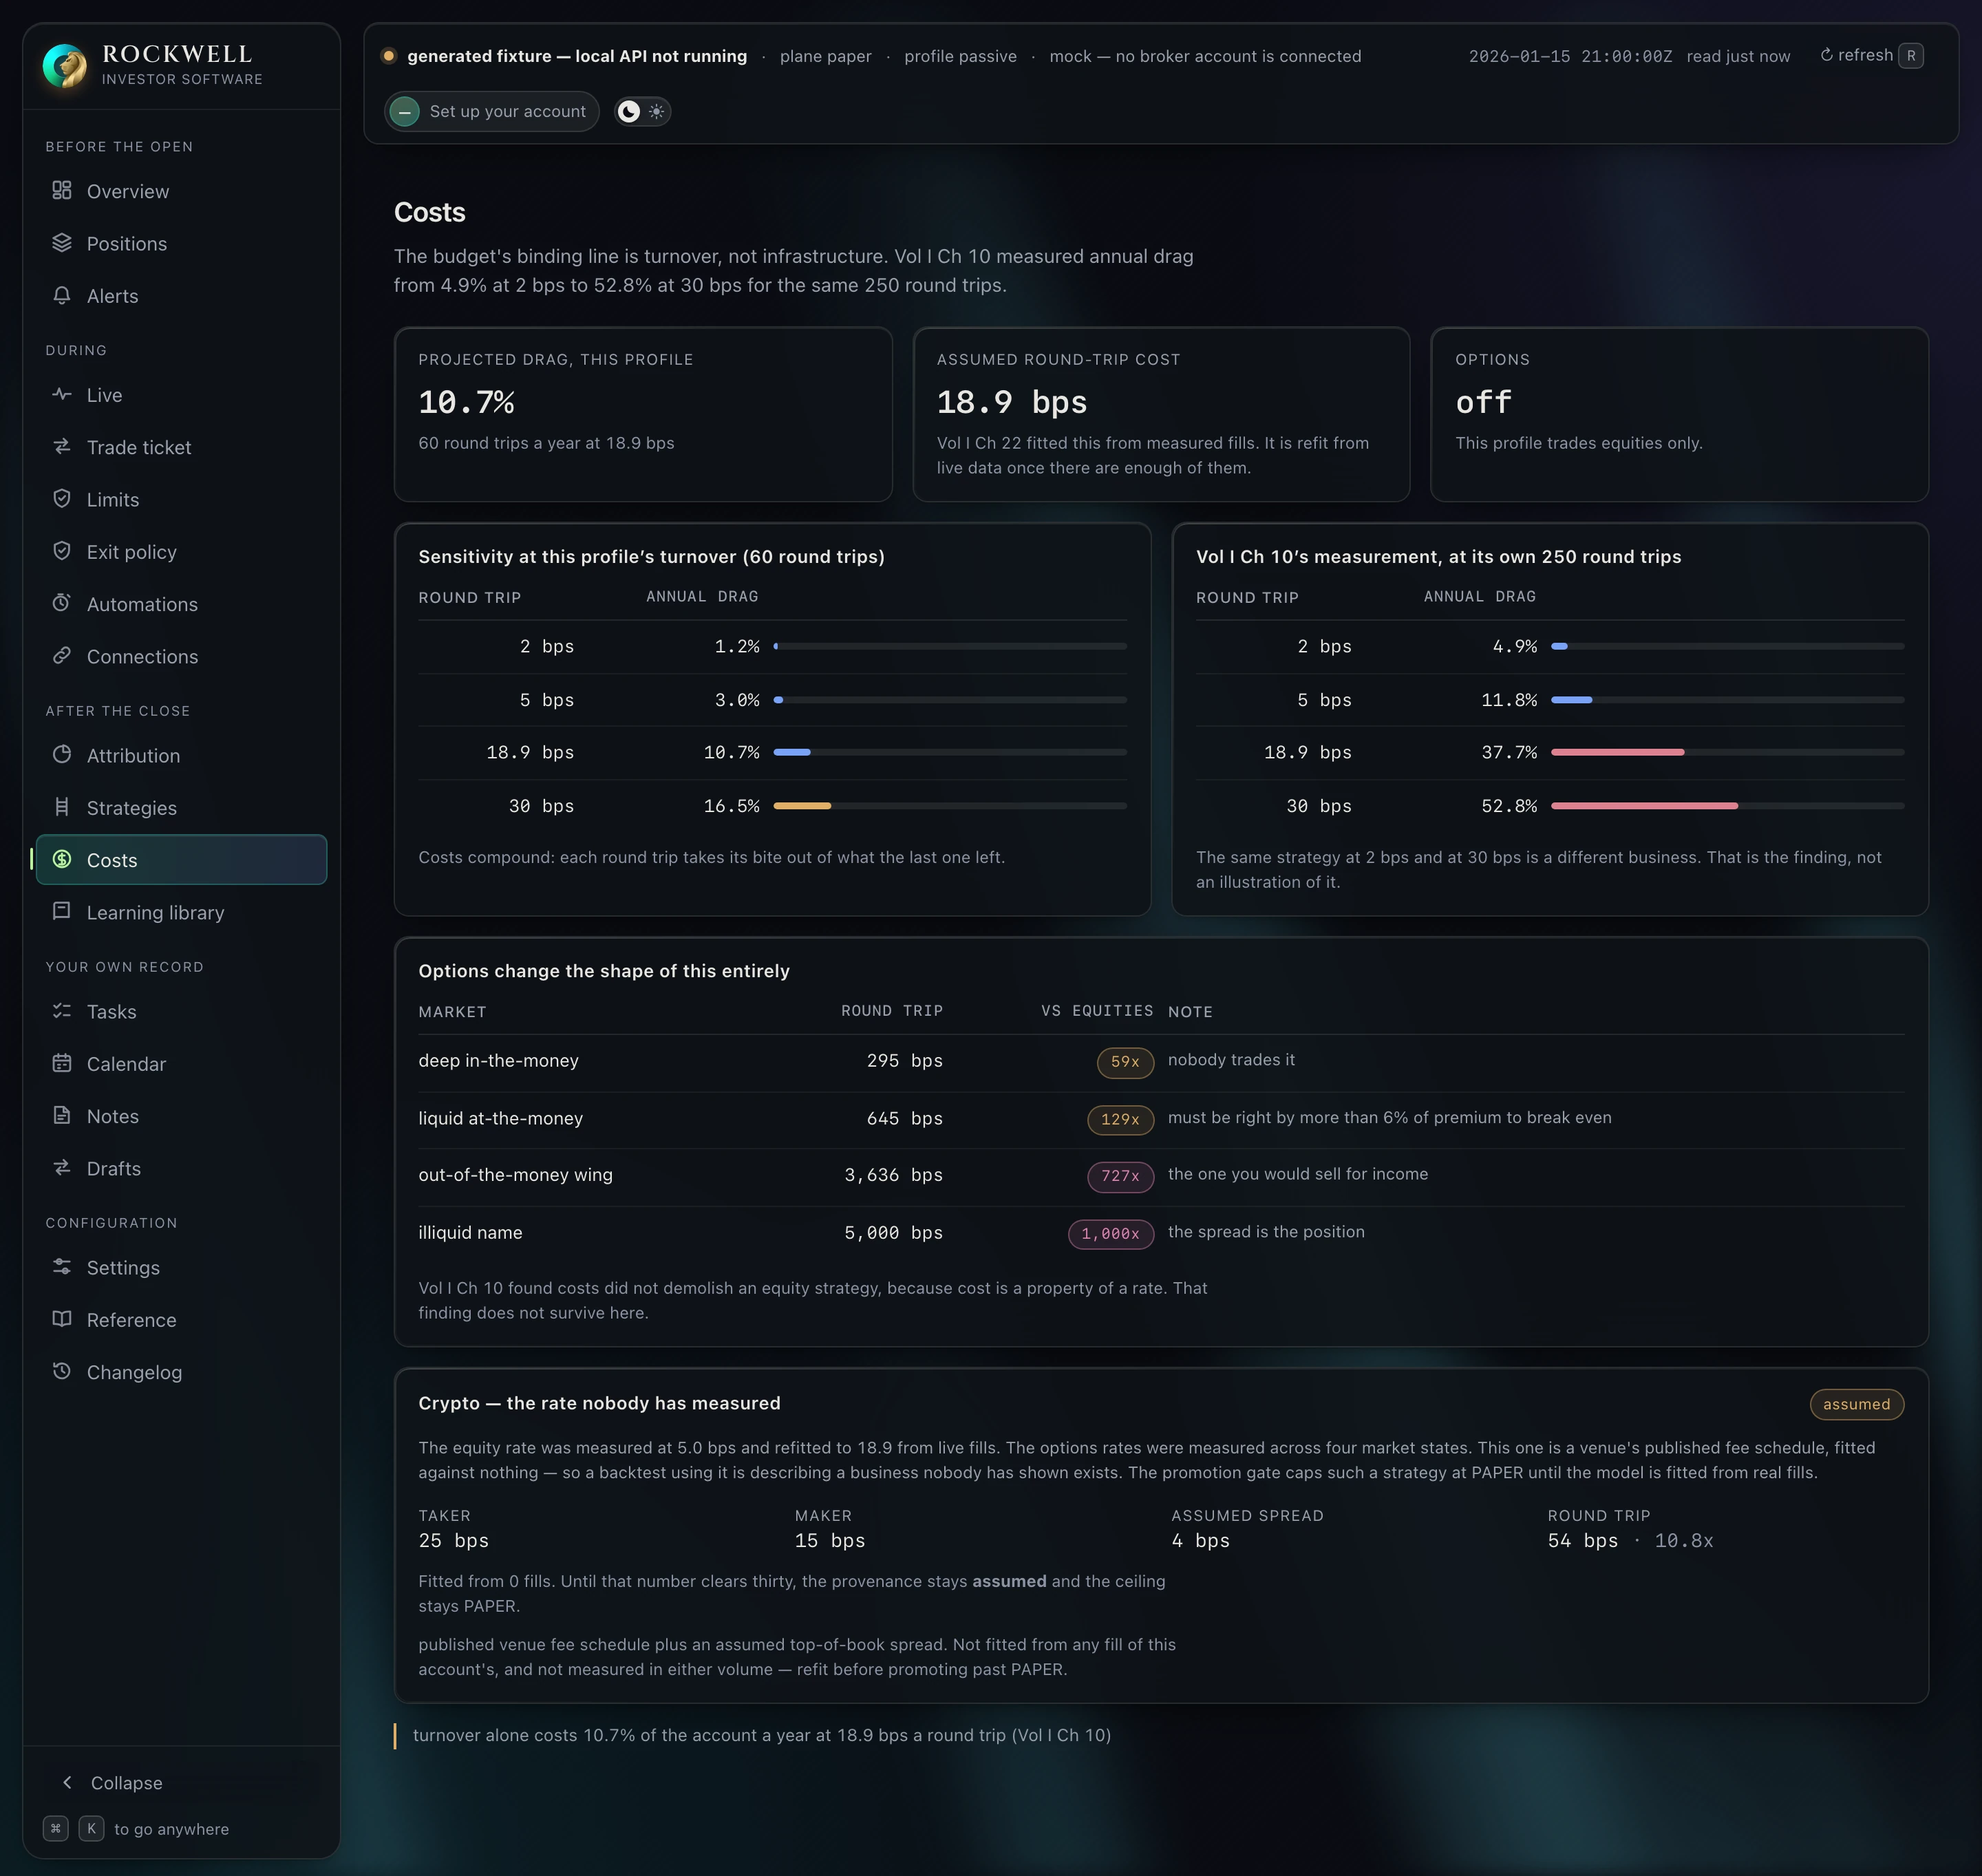Click the Limits shield icon

(x=62, y=498)
